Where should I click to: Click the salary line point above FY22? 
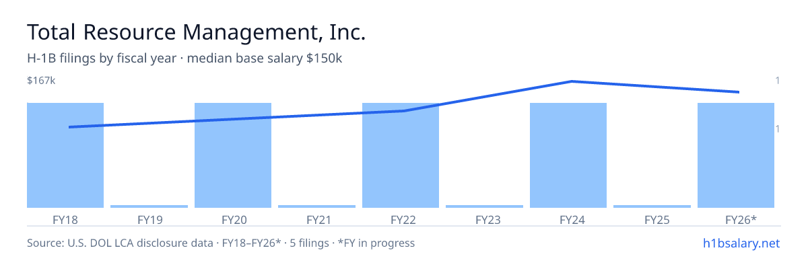coord(404,111)
